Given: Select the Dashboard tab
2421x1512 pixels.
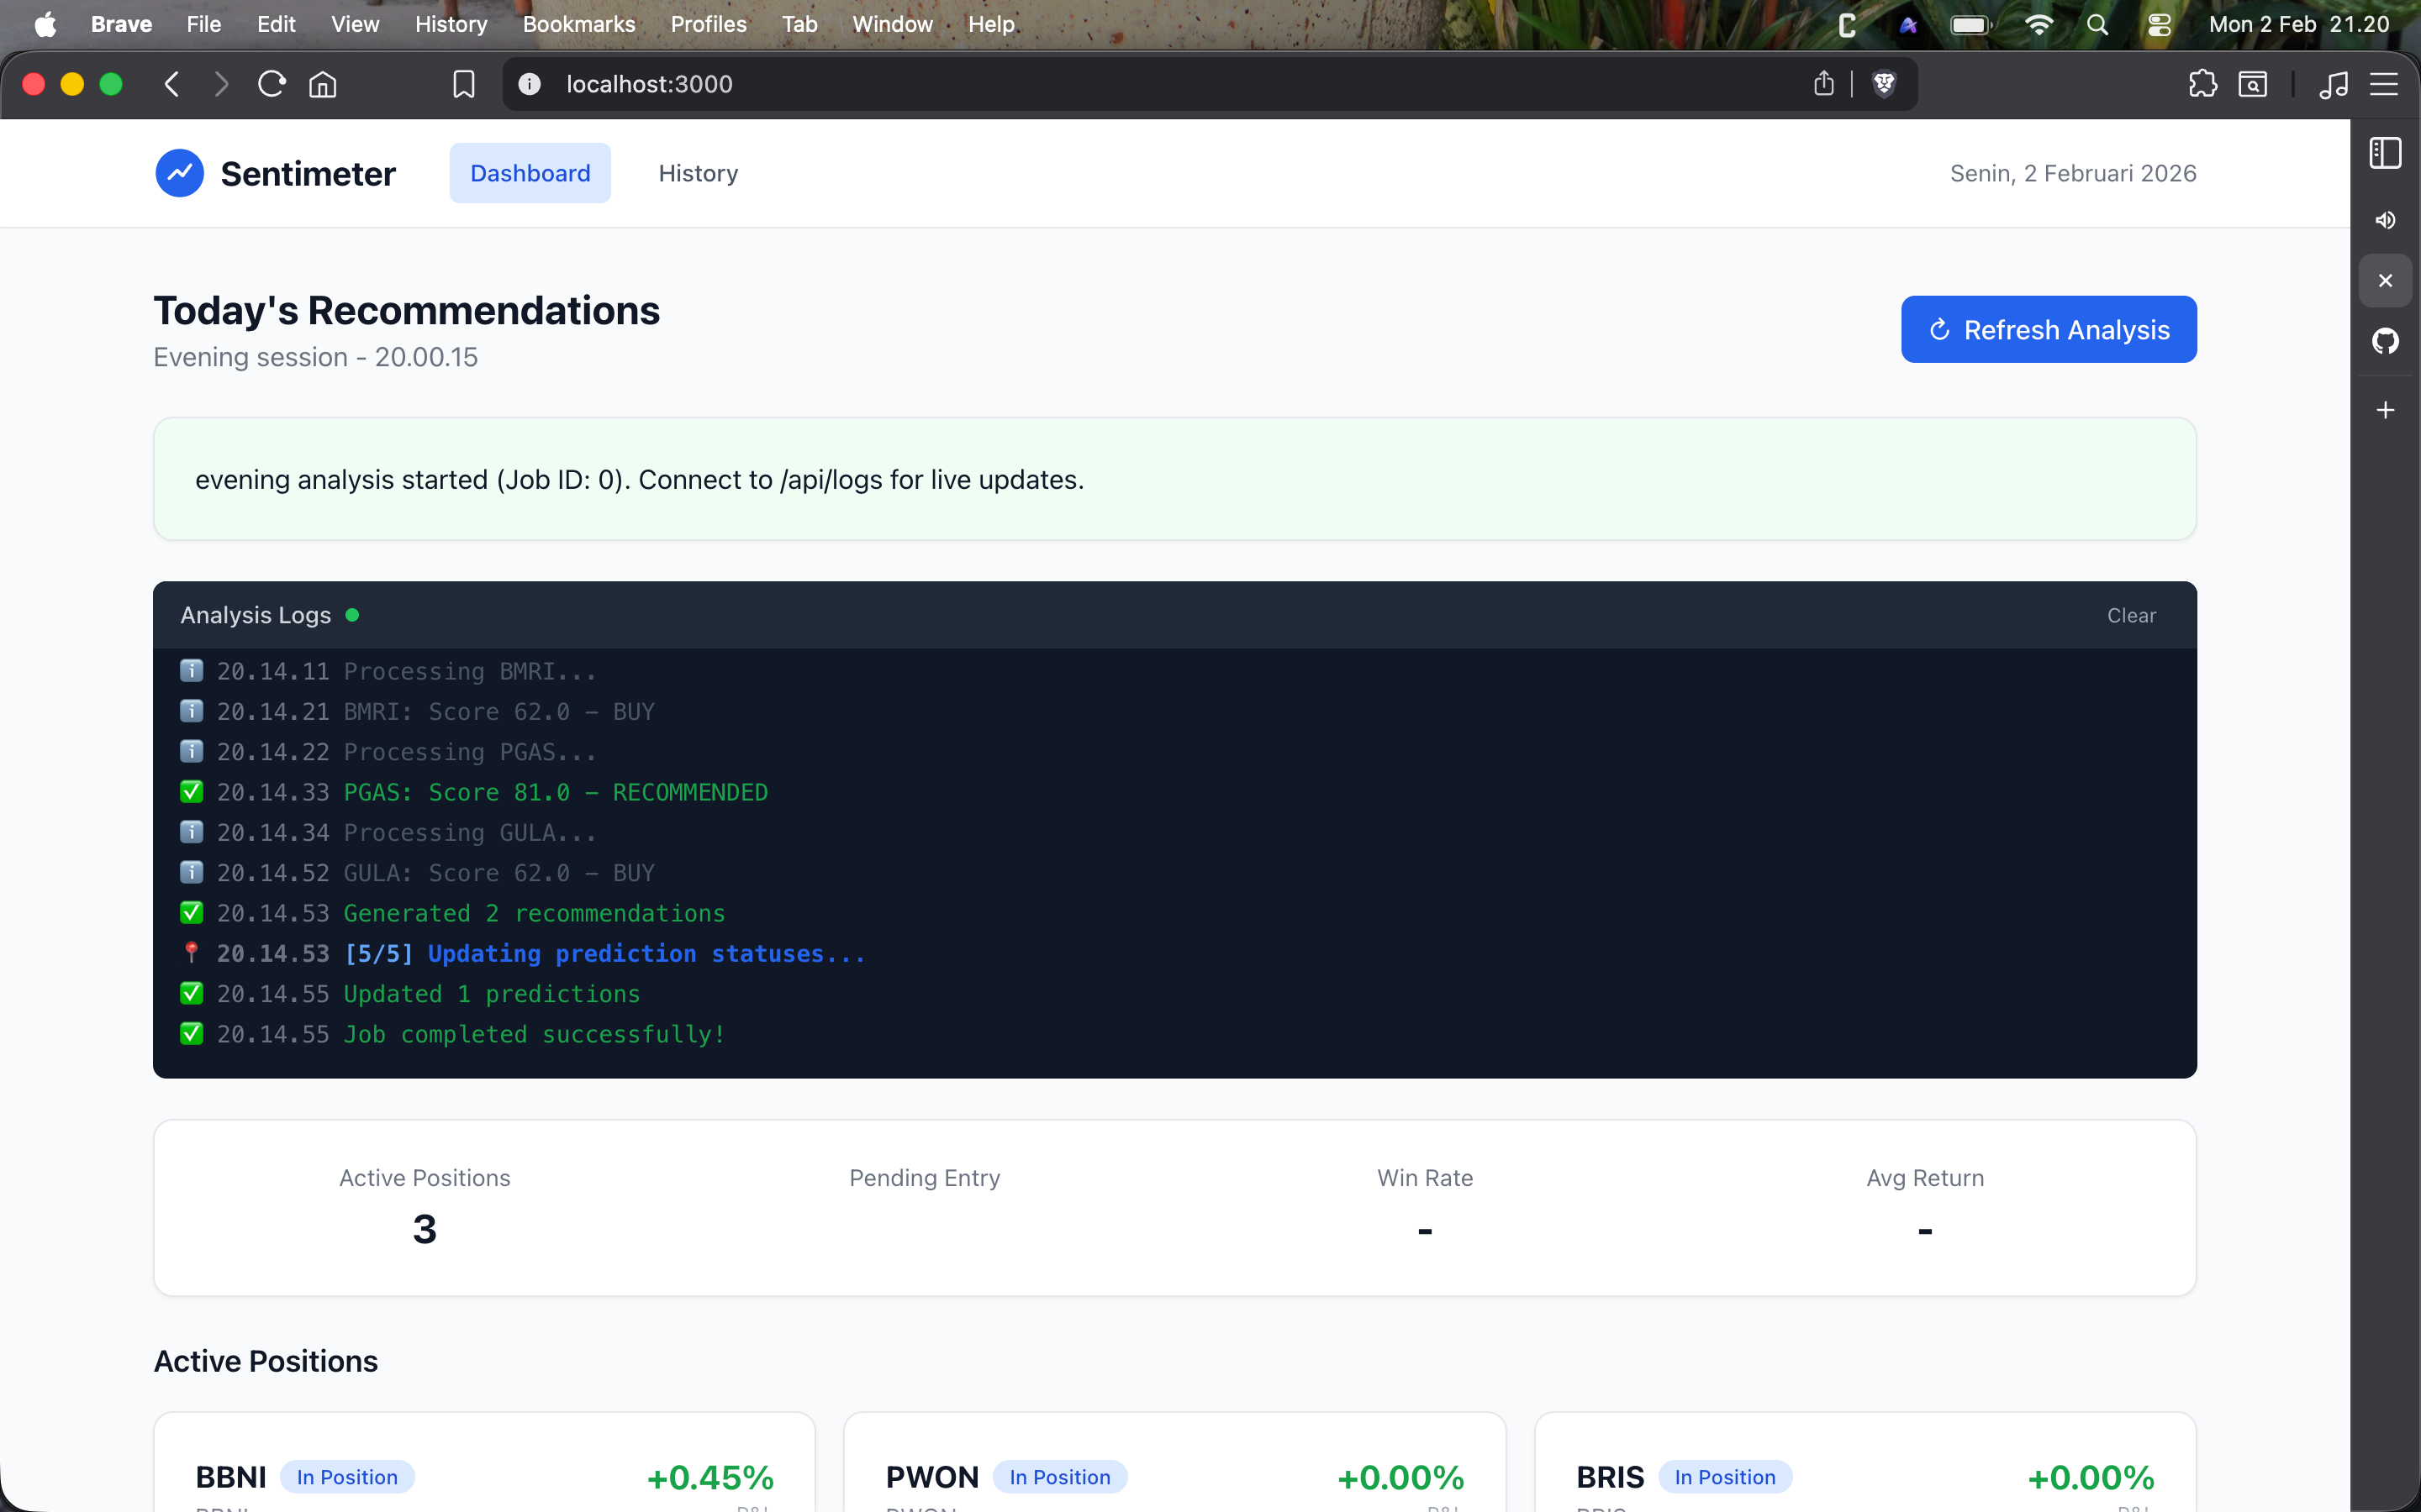Looking at the screenshot, I should tap(530, 173).
